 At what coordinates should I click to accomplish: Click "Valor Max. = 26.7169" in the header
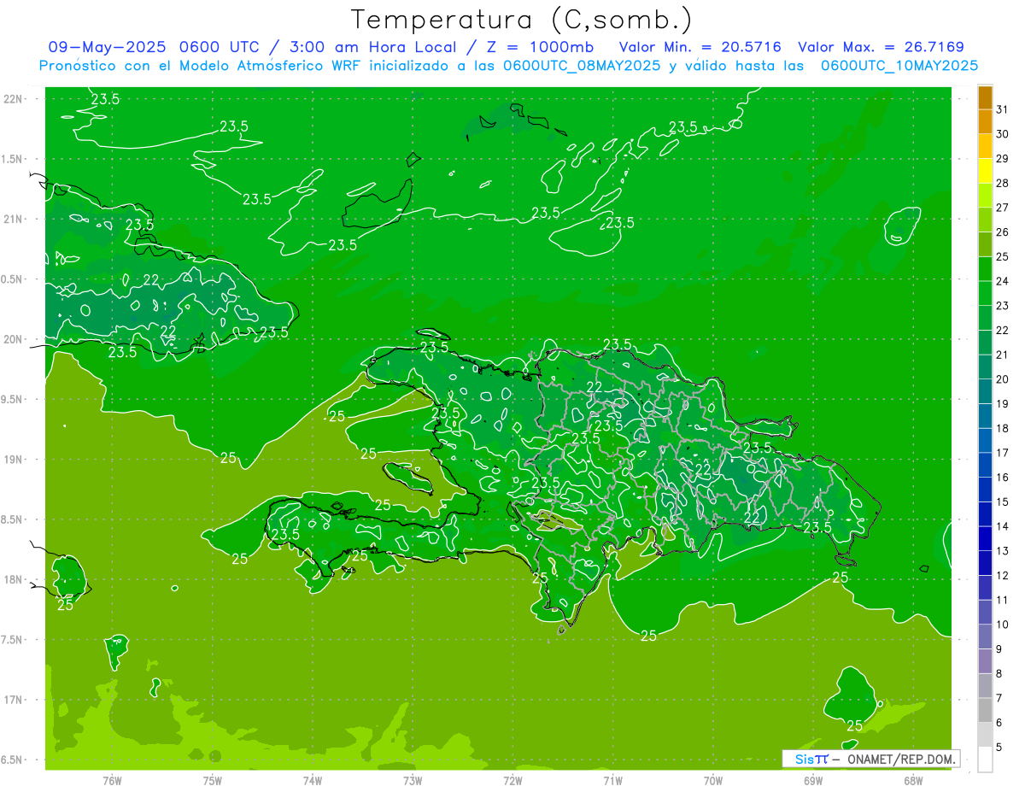click(x=881, y=47)
